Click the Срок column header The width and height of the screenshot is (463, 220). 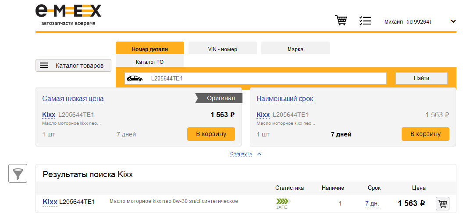(x=374, y=188)
